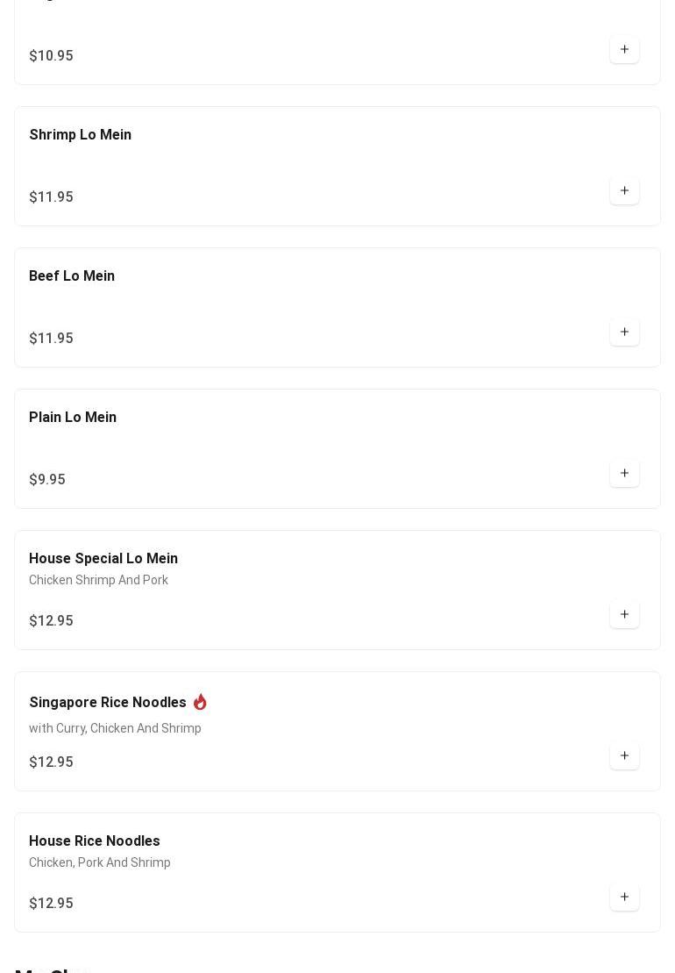
Task: Click the Curry, Chicken And Shrimp description
Action: click(x=115, y=728)
